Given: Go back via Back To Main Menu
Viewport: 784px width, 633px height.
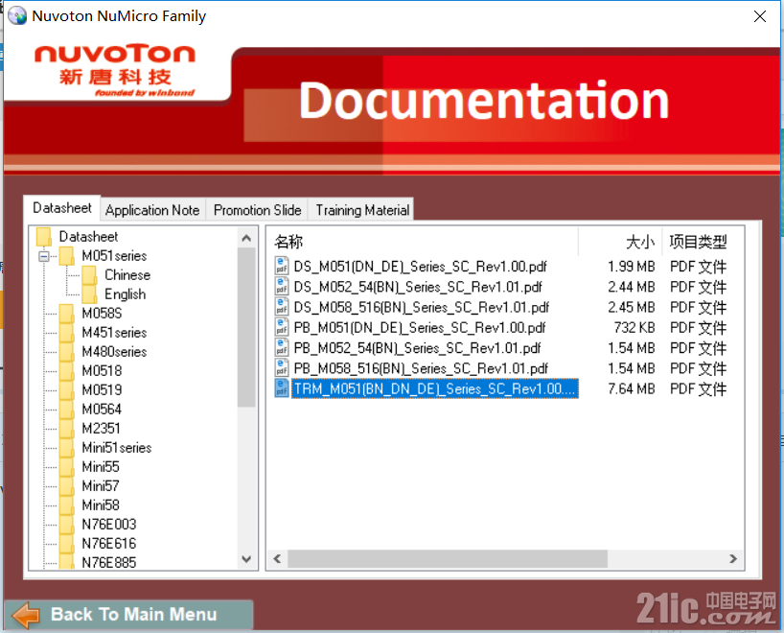Looking at the screenshot, I should tap(128, 615).
